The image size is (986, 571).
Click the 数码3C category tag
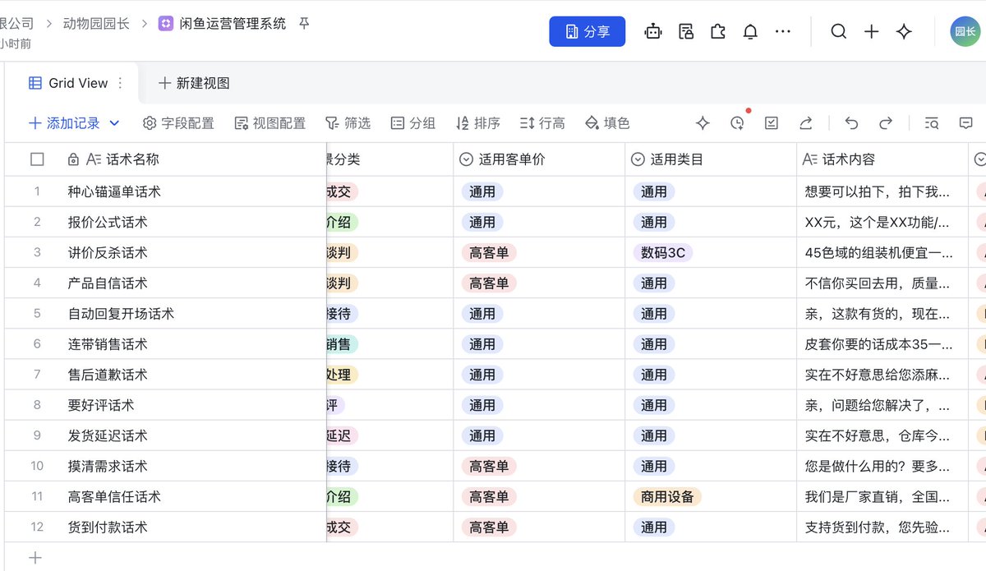point(663,252)
